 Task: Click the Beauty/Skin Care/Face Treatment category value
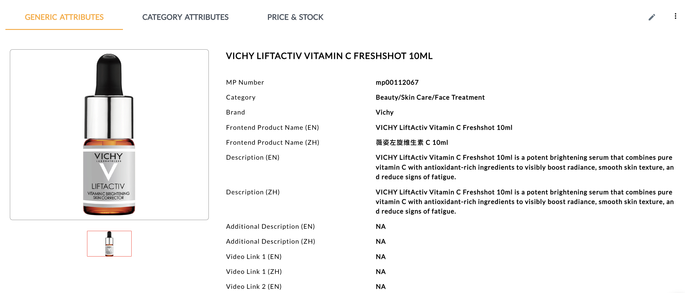tap(430, 97)
